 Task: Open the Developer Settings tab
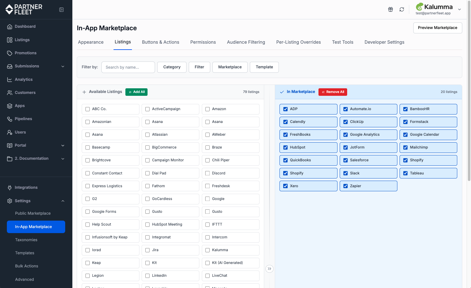[384, 42]
